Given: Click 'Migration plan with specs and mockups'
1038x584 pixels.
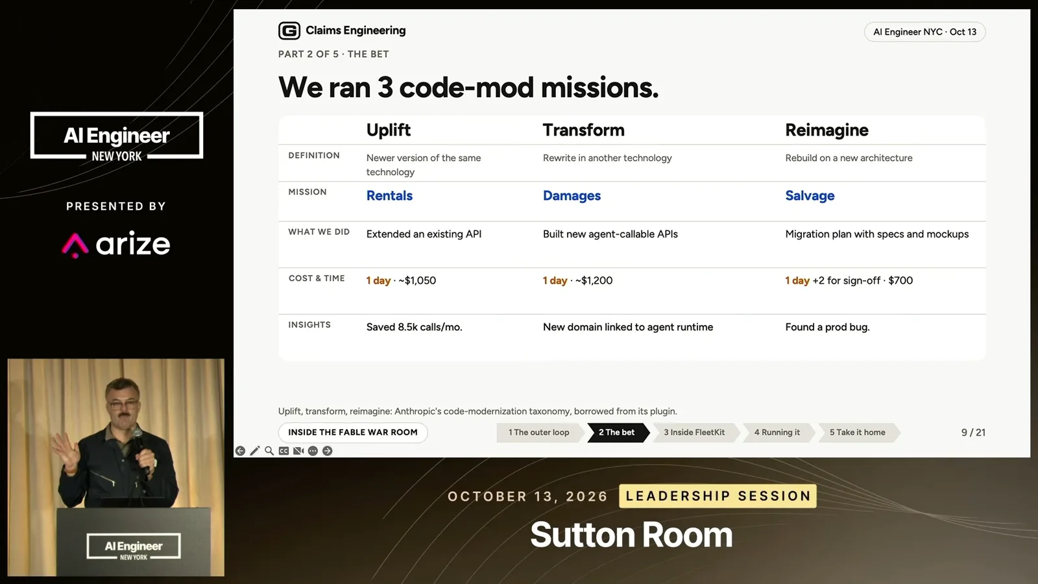Looking at the screenshot, I should tap(876, 234).
